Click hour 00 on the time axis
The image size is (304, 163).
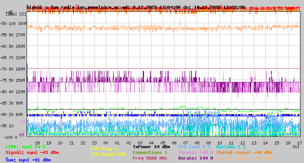(106, 143)
